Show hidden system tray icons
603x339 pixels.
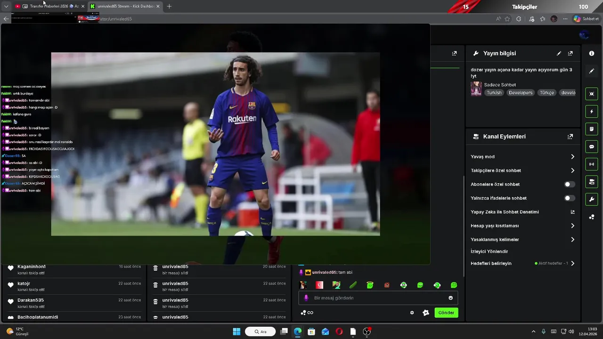point(533,332)
